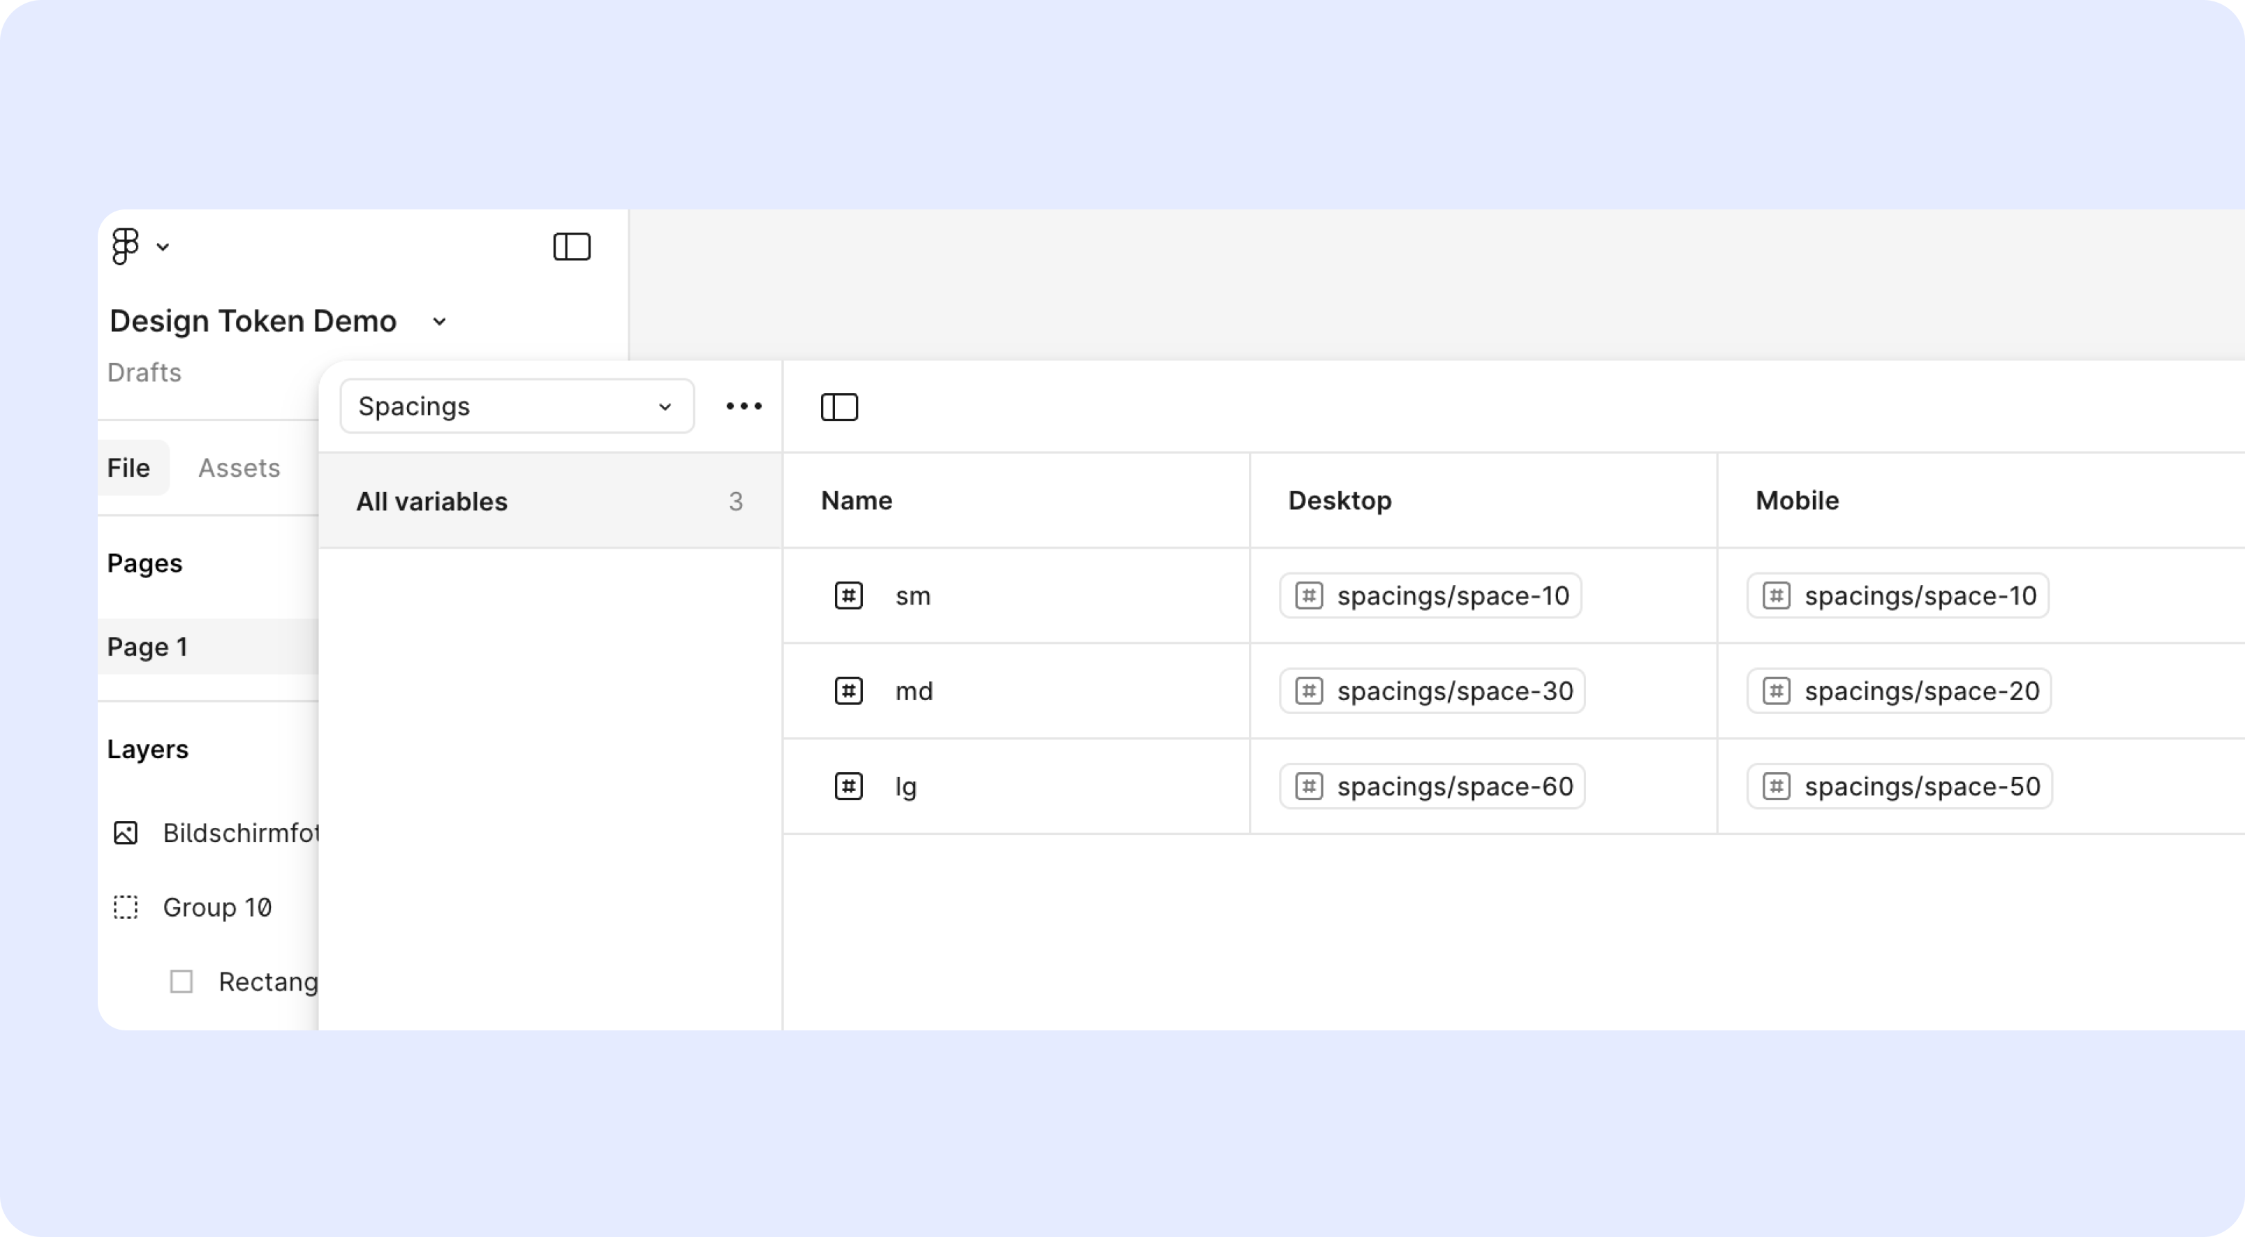The width and height of the screenshot is (2245, 1237).
Task: Select the Rectangle layer icon
Action: [x=181, y=982]
